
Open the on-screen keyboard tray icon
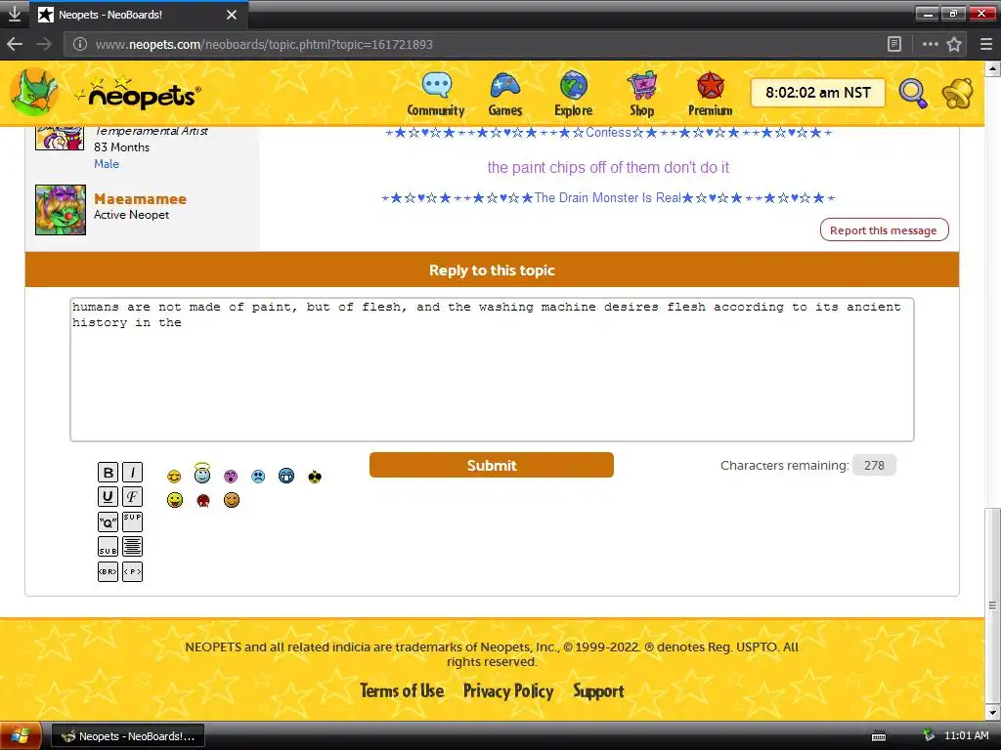(x=879, y=736)
